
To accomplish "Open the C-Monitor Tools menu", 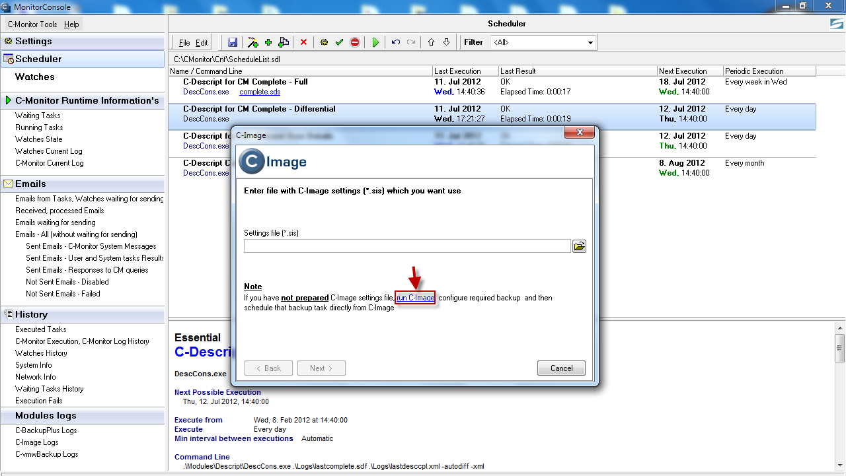I will click(x=32, y=24).
